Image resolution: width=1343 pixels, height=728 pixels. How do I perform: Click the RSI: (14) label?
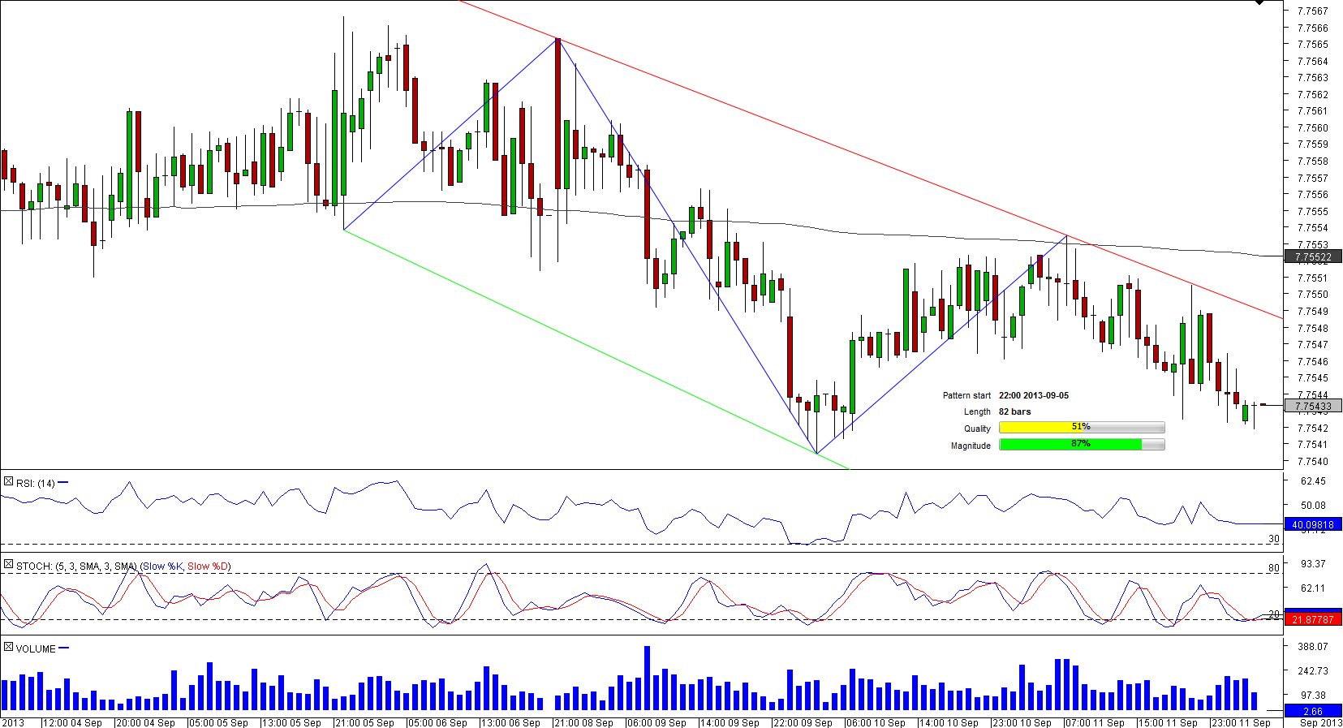point(36,484)
